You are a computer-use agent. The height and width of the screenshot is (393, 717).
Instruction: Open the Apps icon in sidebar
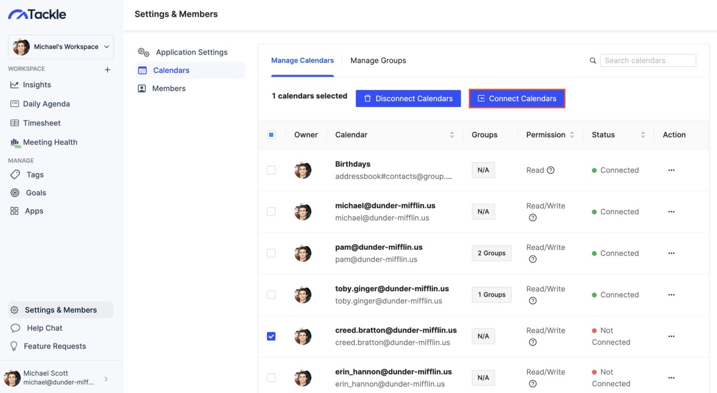click(x=14, y=211)
